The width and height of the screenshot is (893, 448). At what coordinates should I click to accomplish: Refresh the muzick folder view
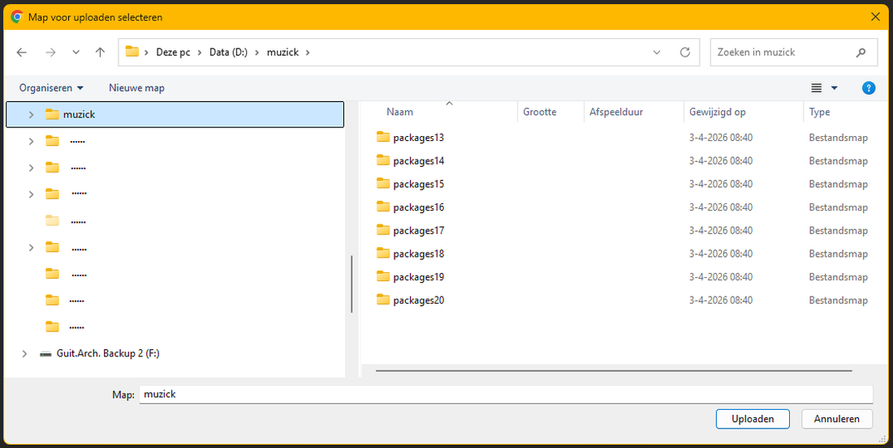coord(685,52)
